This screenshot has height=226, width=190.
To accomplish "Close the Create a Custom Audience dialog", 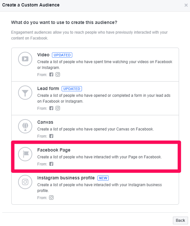I will (186, 5).
